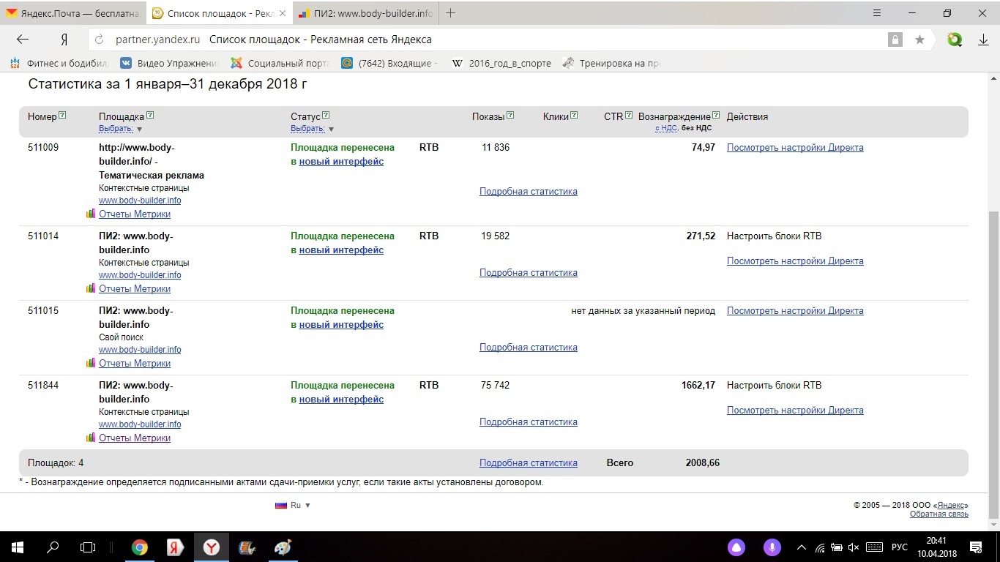
Task: Open the Ru language dropdown
Action: pos(293,505)
